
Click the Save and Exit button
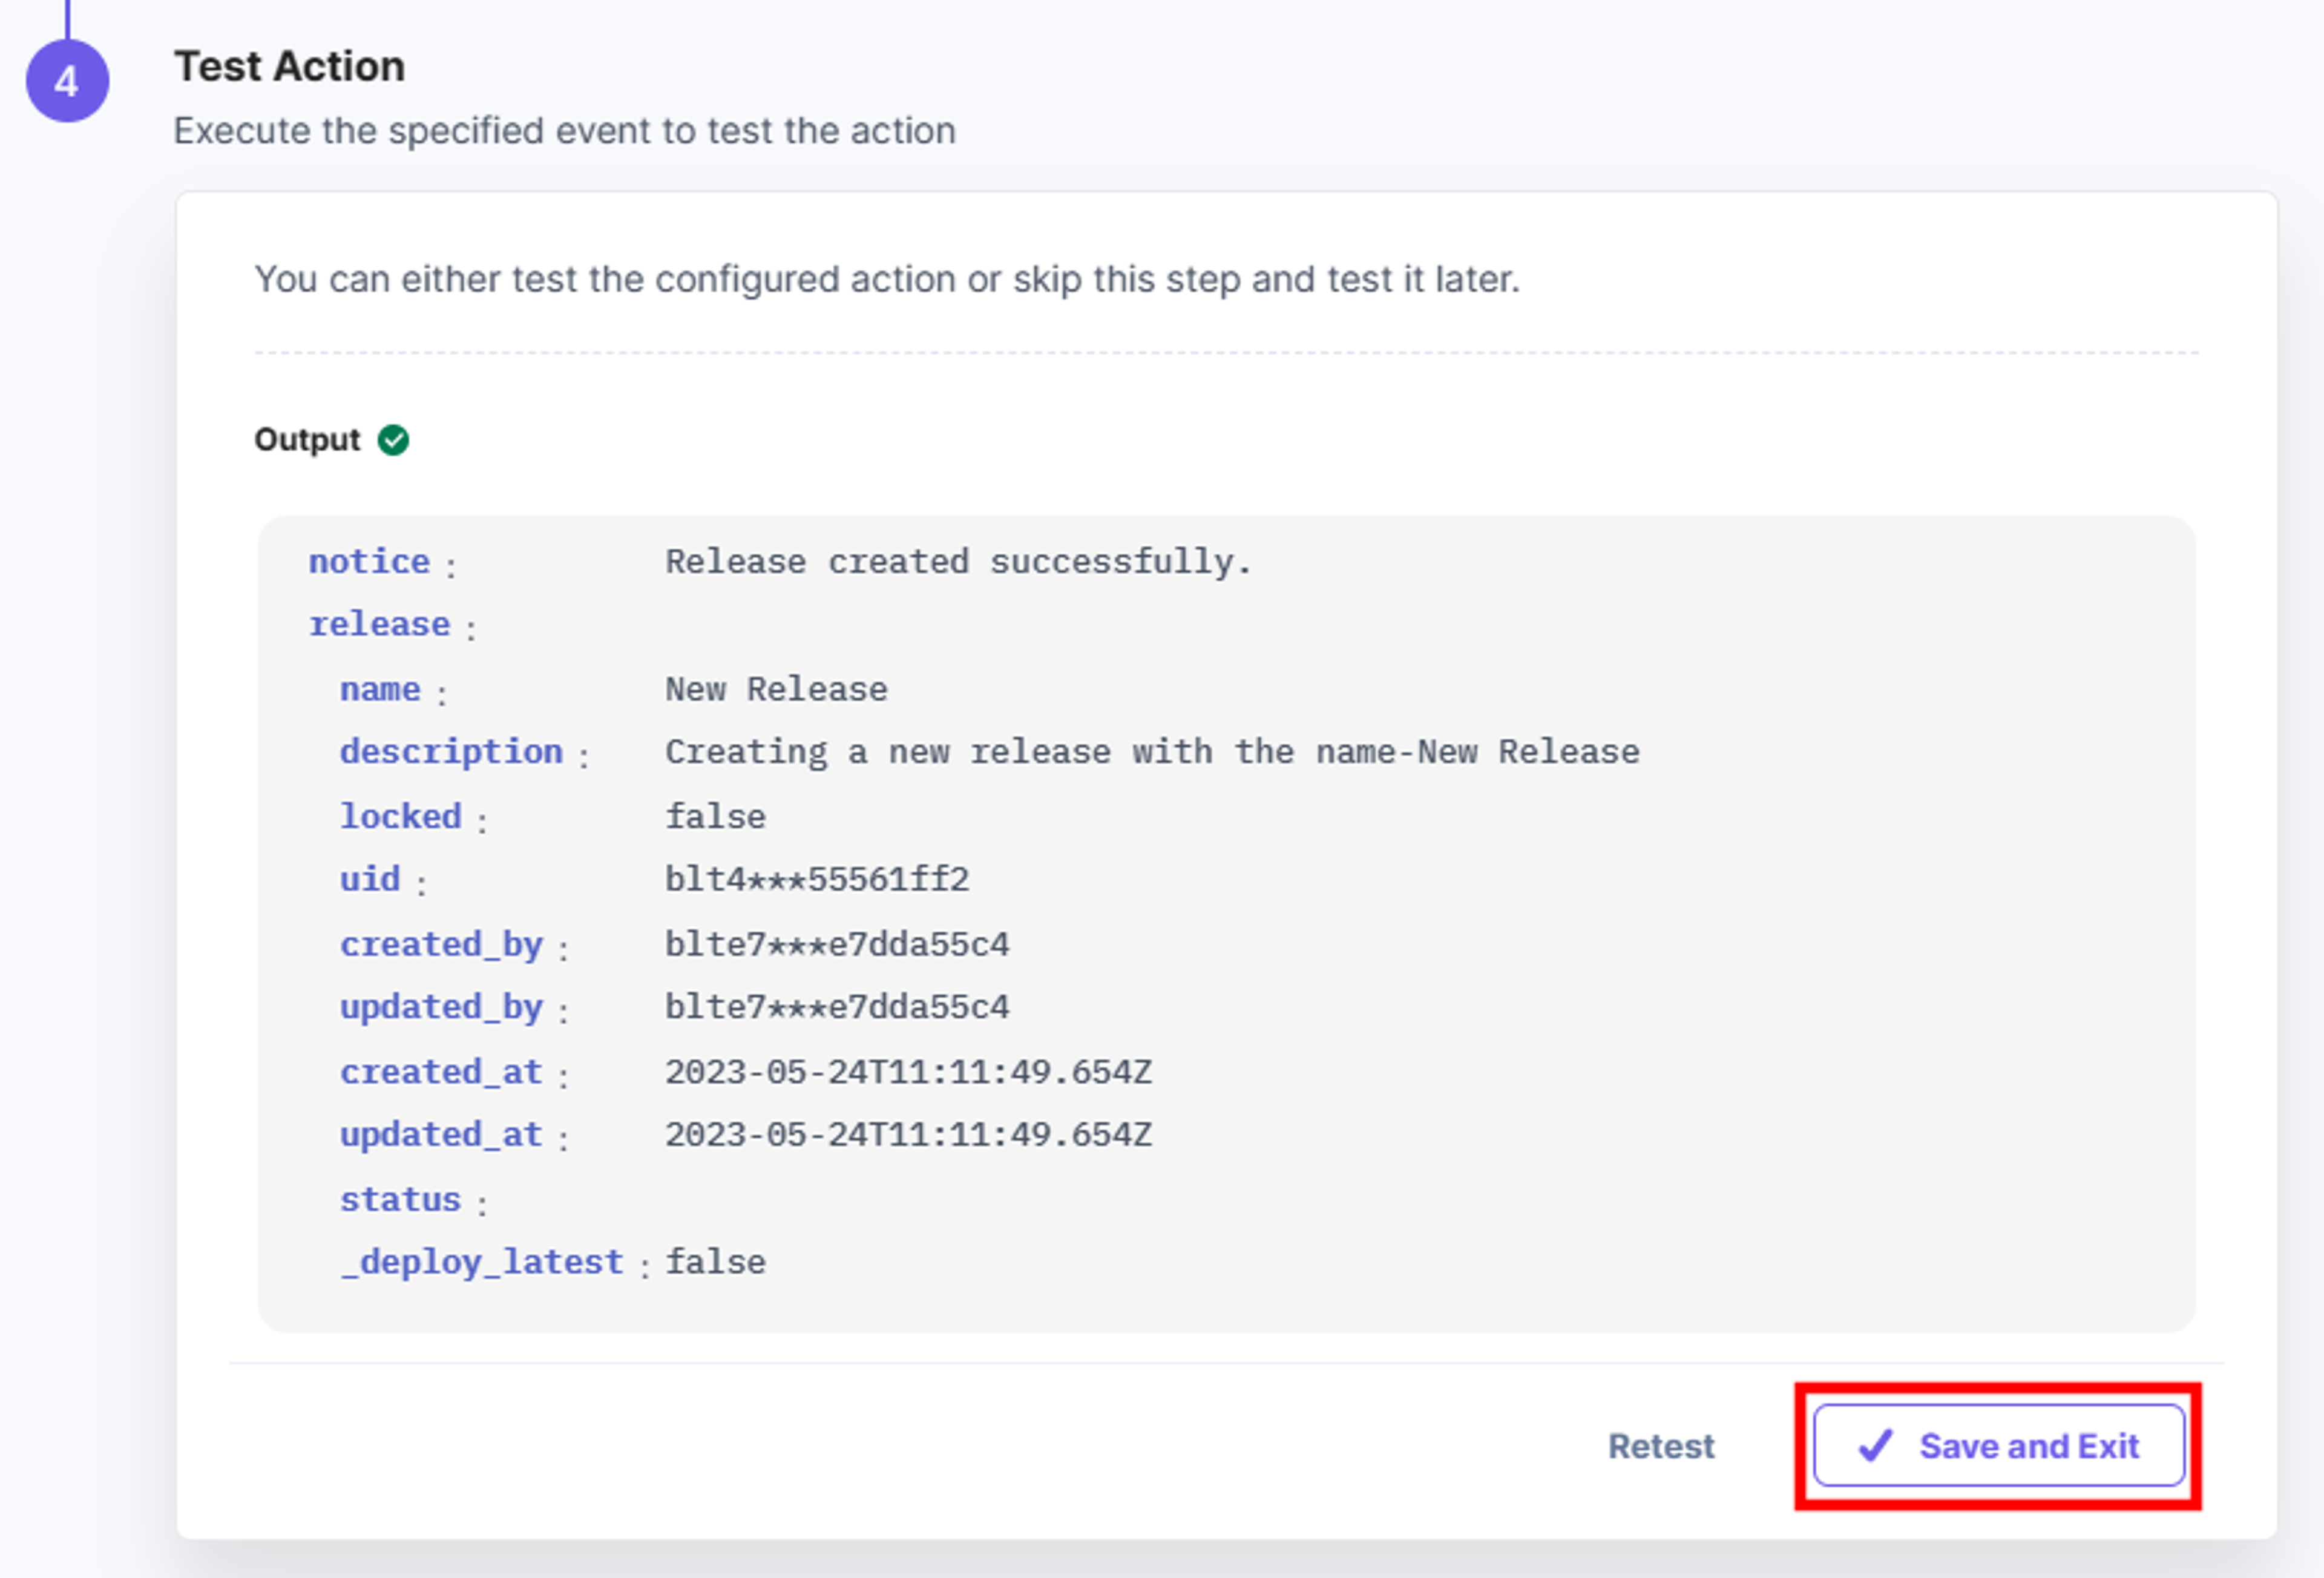1998,1446
